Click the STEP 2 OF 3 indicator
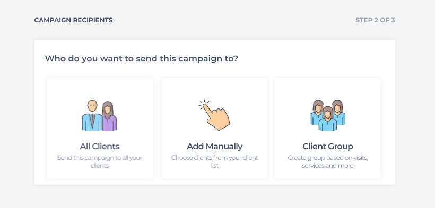435x208 pixels. point(375,20)
